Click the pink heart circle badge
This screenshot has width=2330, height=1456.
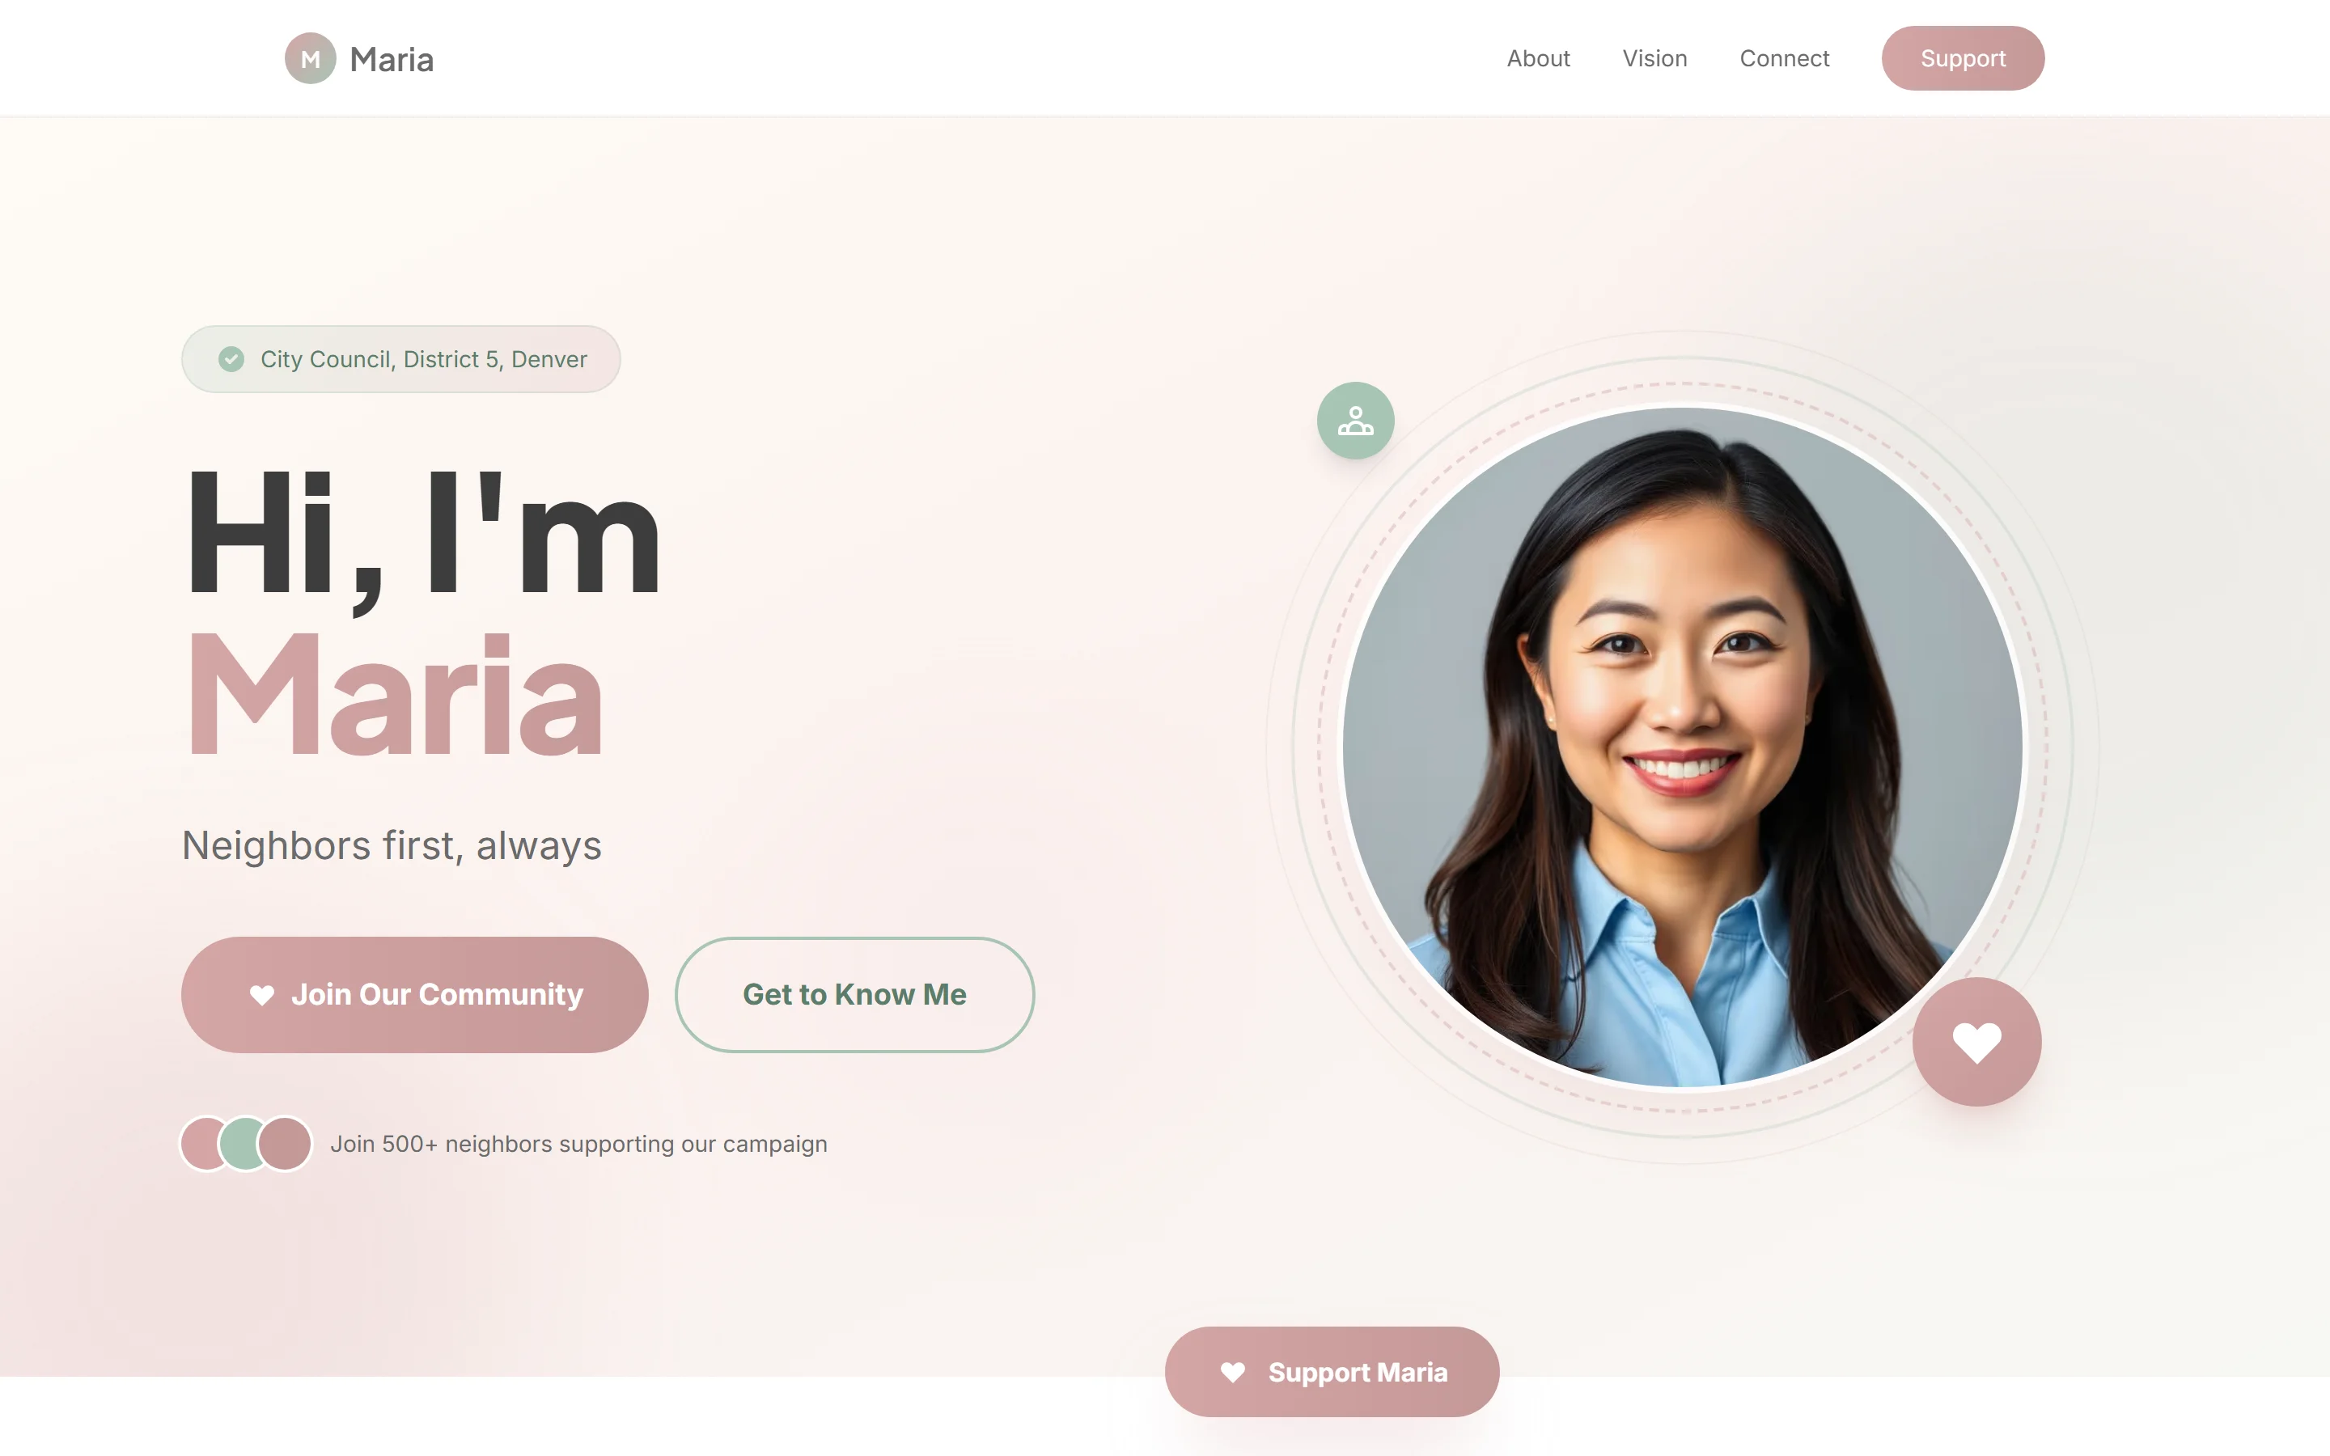[x=1976, y=1042]
